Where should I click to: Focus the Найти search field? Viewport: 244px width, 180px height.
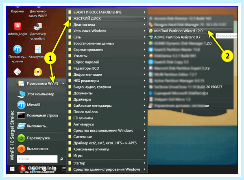pos(37,159)
